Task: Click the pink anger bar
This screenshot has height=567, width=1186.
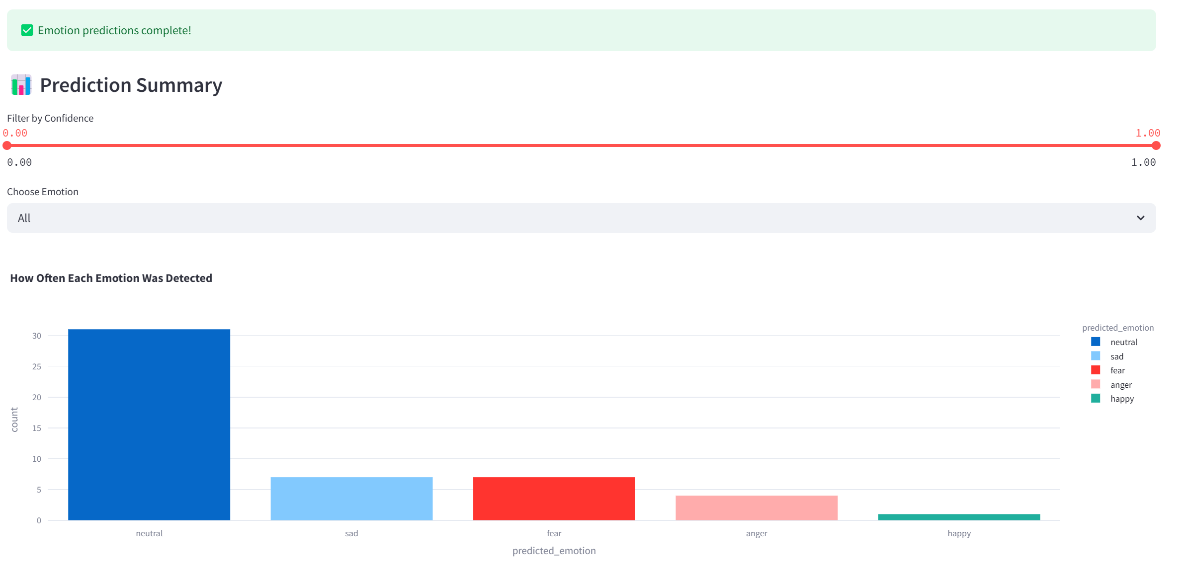Action: [x=756, y=508]
